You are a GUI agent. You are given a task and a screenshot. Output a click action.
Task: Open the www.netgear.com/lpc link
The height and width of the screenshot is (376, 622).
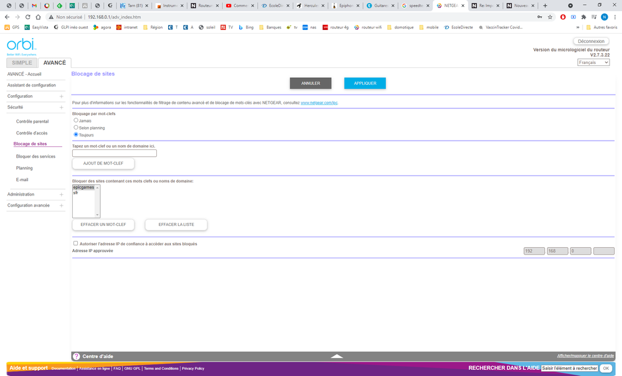[x=319, y=103]
